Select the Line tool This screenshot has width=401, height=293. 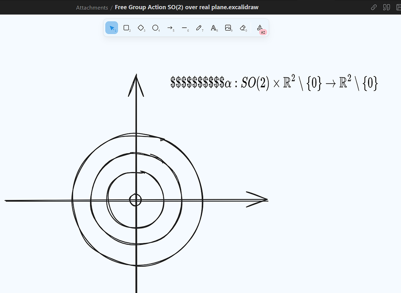185,28
